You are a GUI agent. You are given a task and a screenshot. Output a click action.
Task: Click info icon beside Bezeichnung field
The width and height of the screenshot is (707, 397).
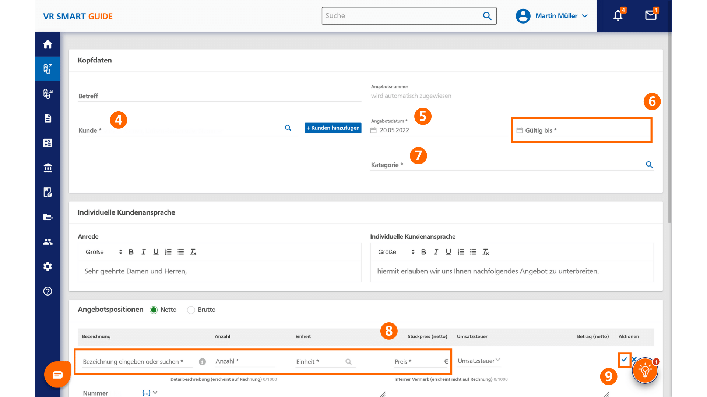pyautogui.click(x=202, y=362)
